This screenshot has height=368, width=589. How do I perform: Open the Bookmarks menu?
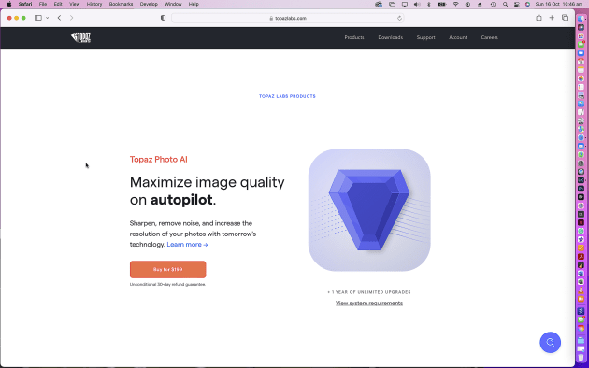[121, 4]
